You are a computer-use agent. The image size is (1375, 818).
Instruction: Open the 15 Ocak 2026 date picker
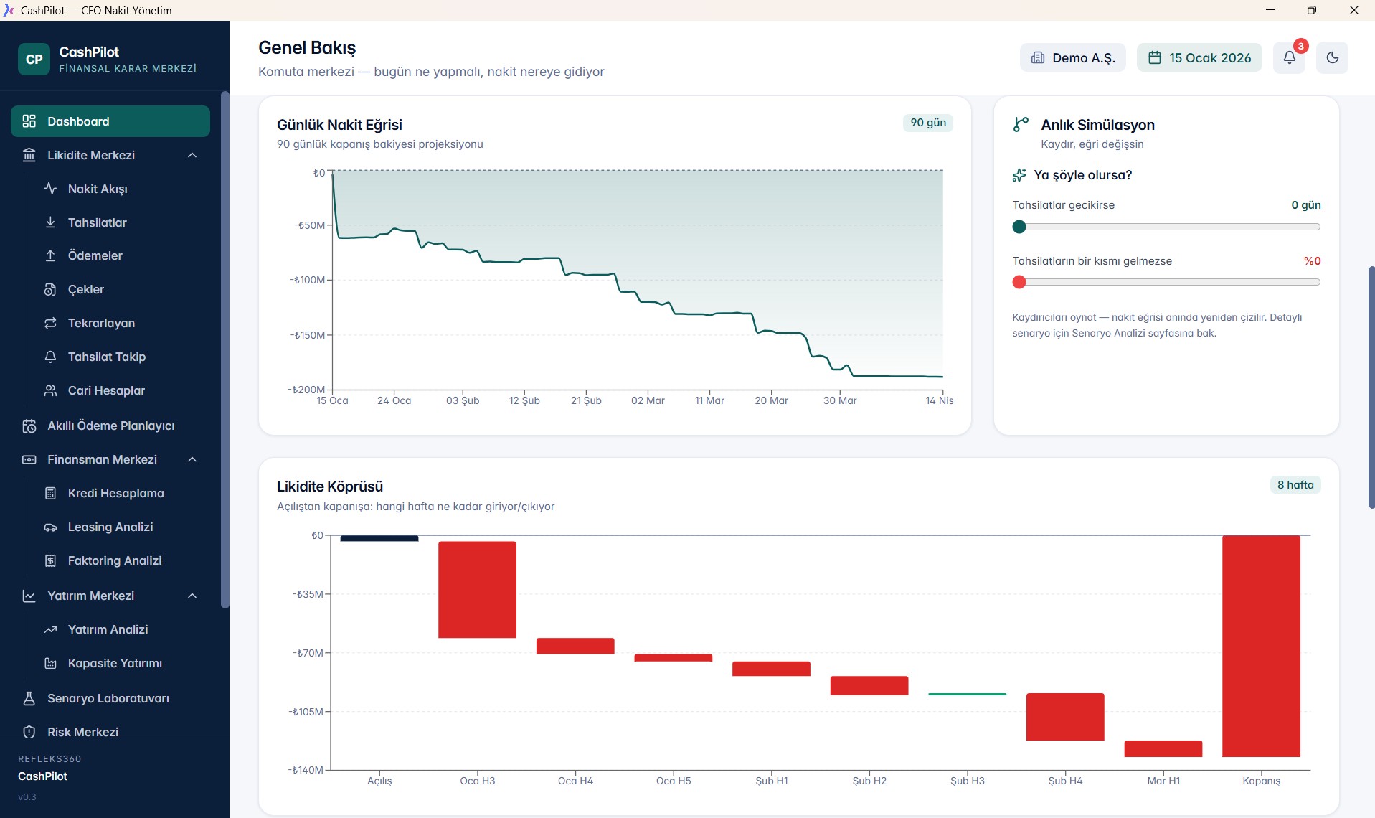1199,57
